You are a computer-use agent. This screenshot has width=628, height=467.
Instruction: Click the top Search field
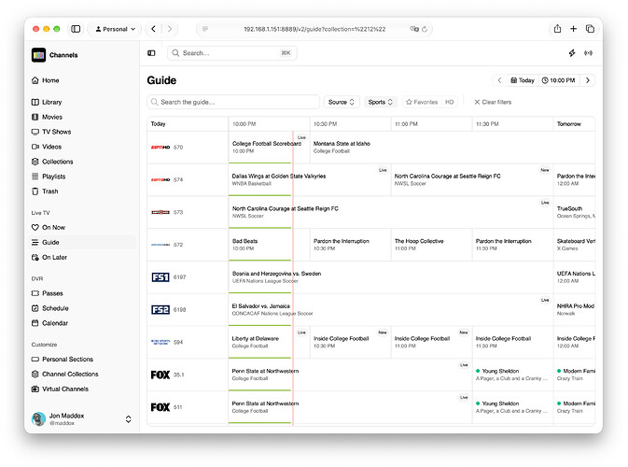[232, 53]
